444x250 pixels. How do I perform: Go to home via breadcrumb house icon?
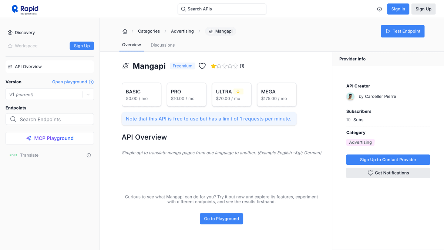(x=125, y=31)
